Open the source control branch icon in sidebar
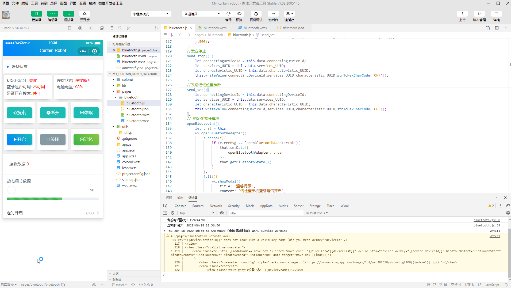The image size is (511, 288). pos(129,28)
